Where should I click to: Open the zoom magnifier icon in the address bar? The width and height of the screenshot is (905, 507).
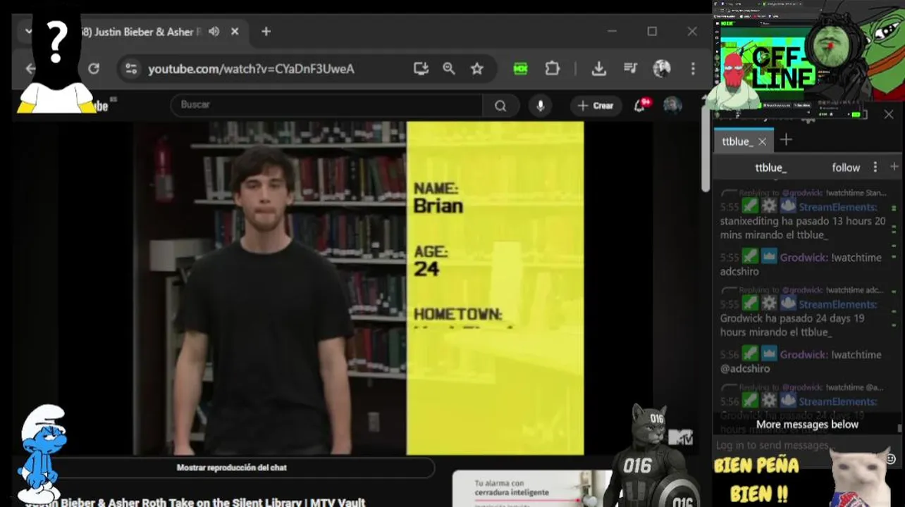click(449, 68)
